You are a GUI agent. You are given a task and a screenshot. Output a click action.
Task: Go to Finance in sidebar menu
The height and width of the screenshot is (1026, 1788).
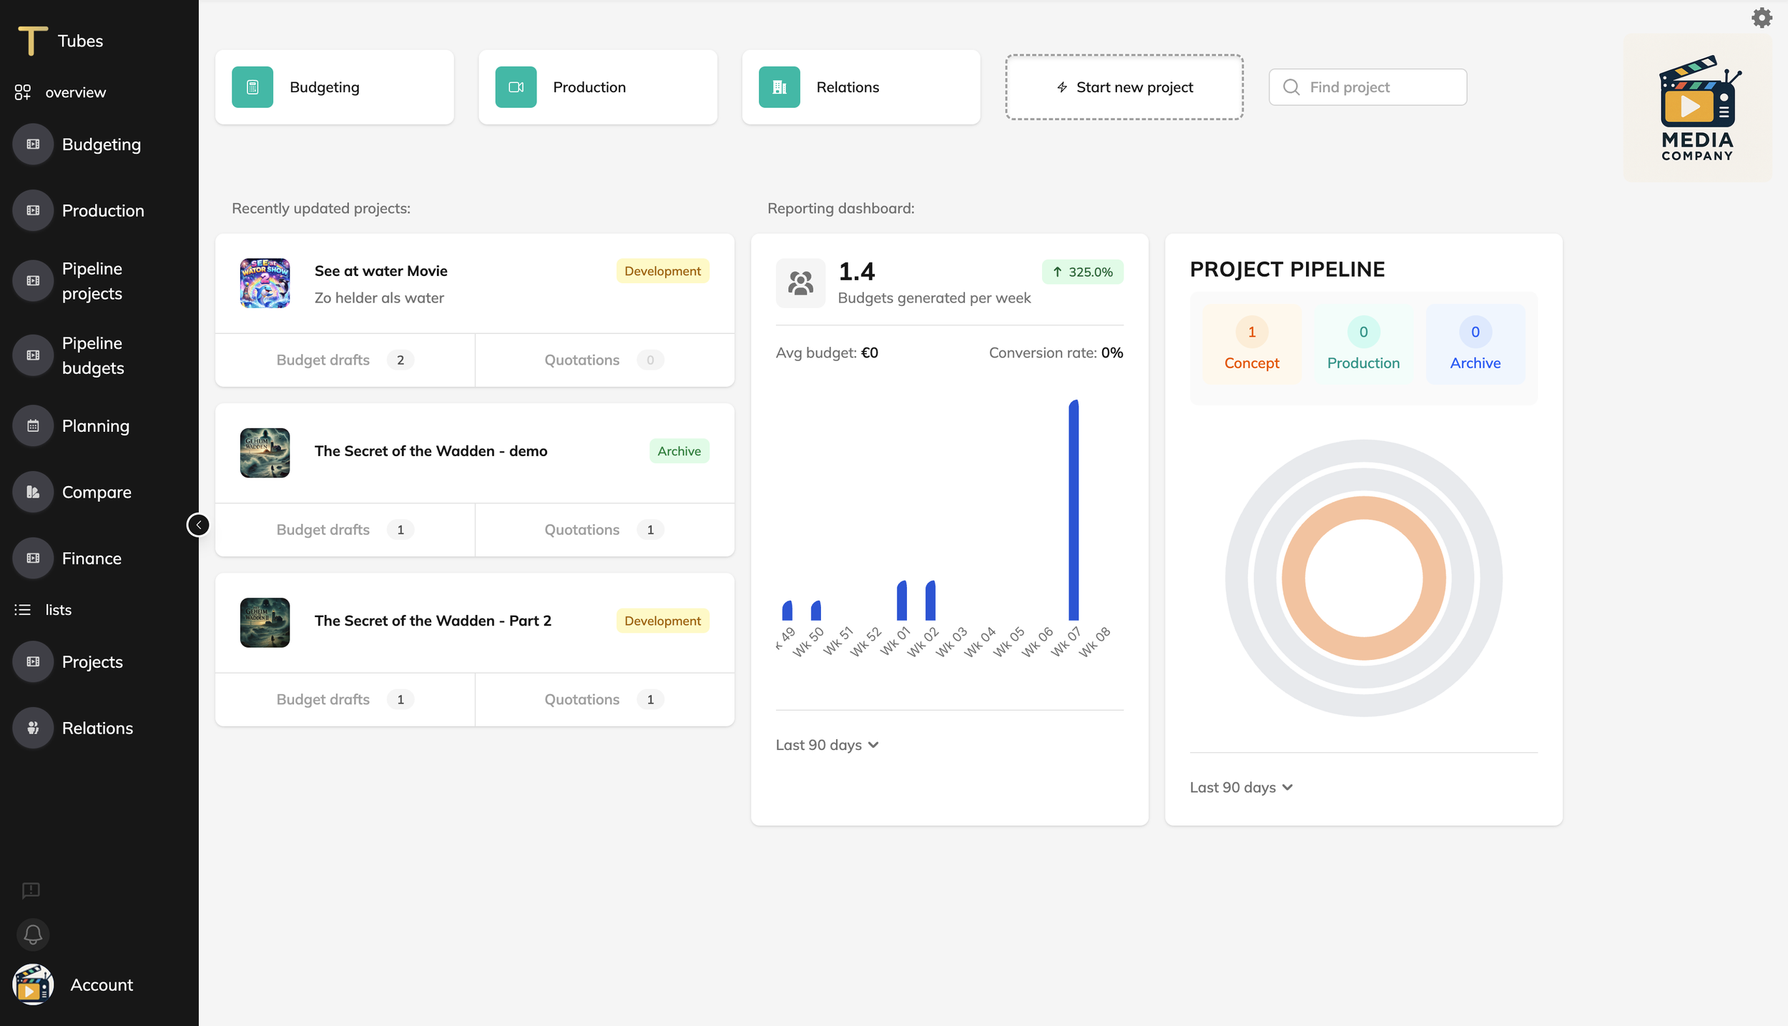[92, 558]
